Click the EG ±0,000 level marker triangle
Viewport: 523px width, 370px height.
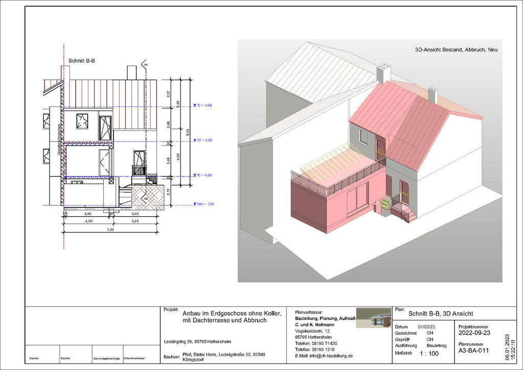pos(194,175)
